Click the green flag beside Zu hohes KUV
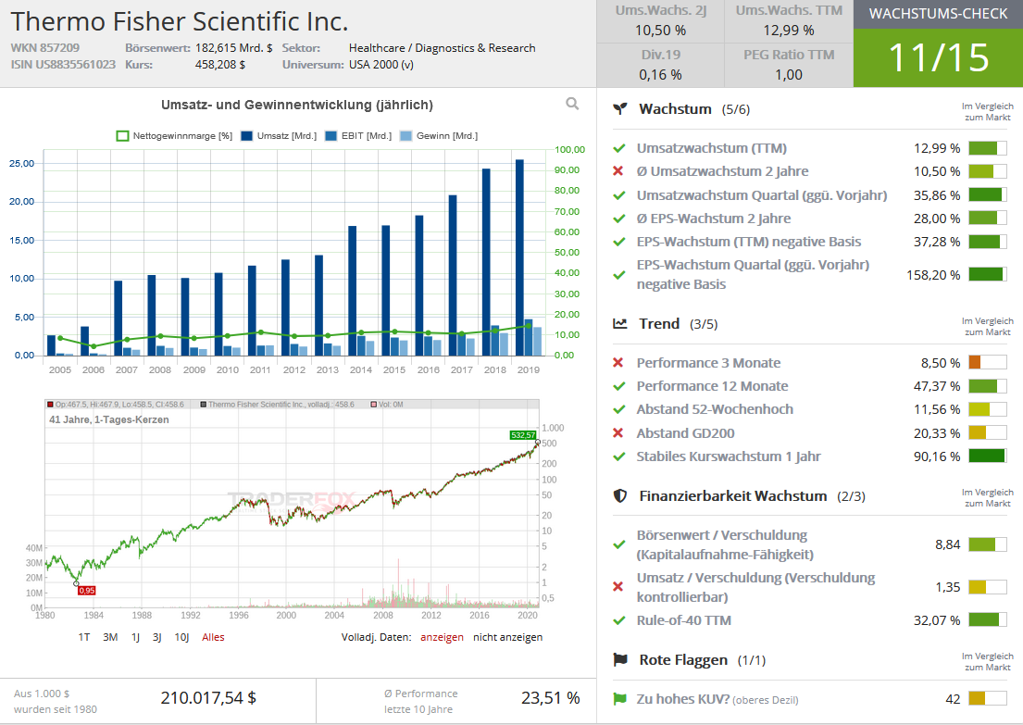 (619, 699)
